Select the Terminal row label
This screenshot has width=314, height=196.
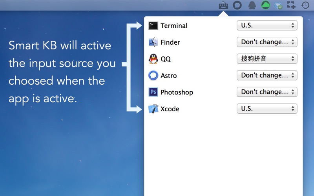click(174, 25)
